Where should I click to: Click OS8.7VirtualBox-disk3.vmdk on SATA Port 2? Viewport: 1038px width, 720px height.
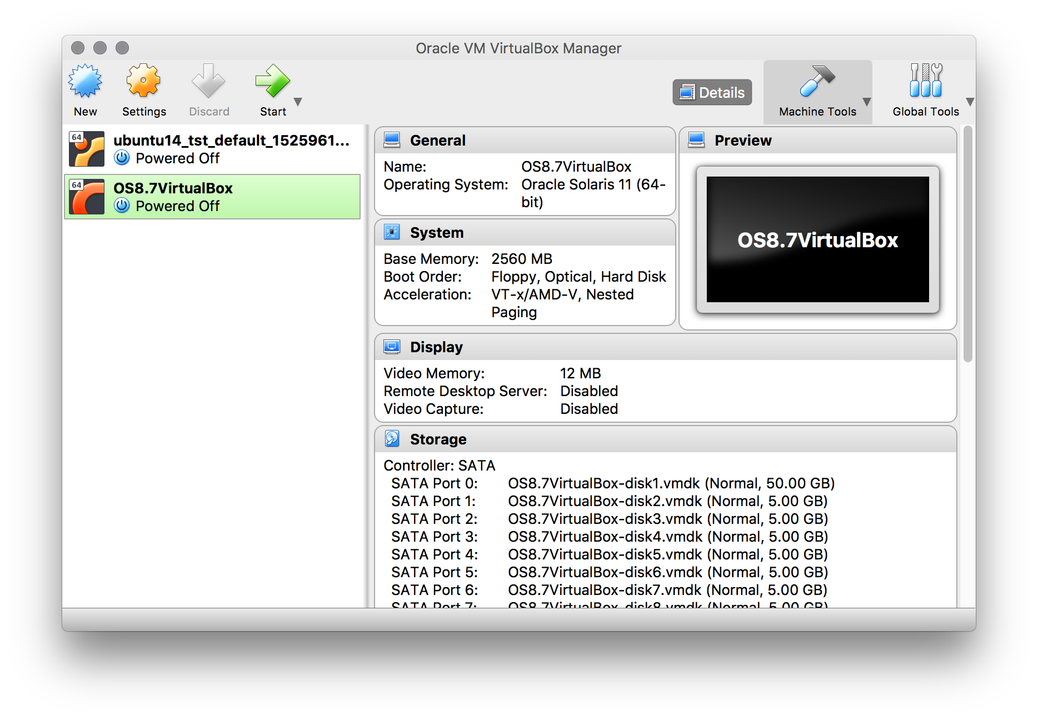coord(668,519)
